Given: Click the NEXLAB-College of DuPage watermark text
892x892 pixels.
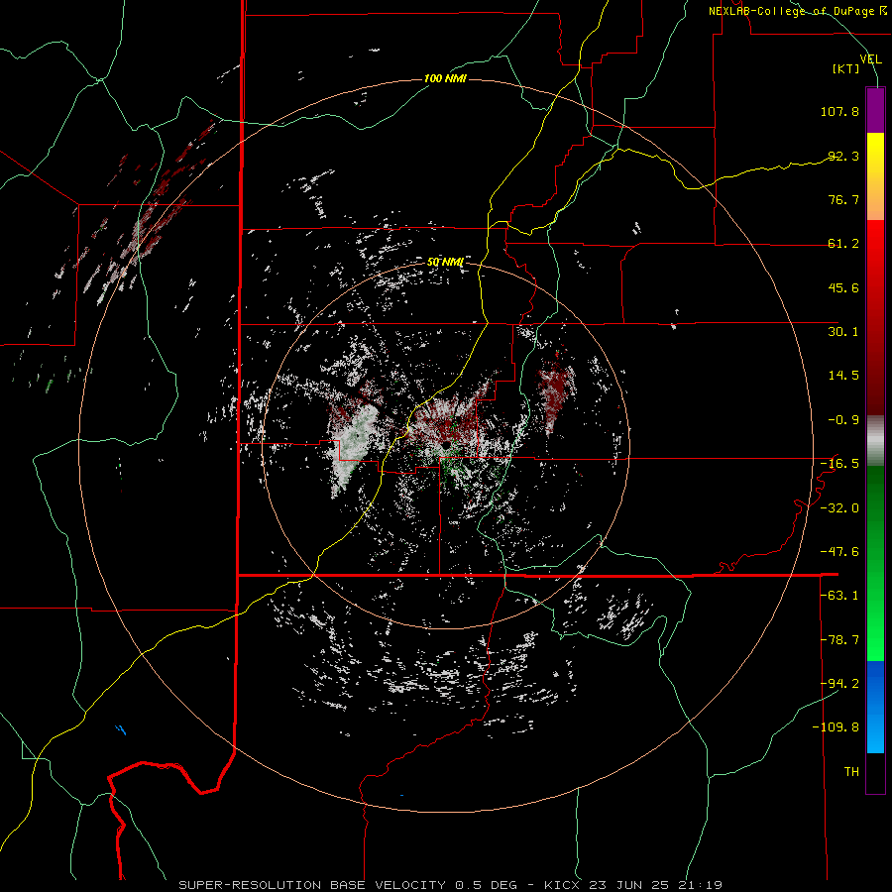Looking at the screenshot, I should click(x=797, y=11).
